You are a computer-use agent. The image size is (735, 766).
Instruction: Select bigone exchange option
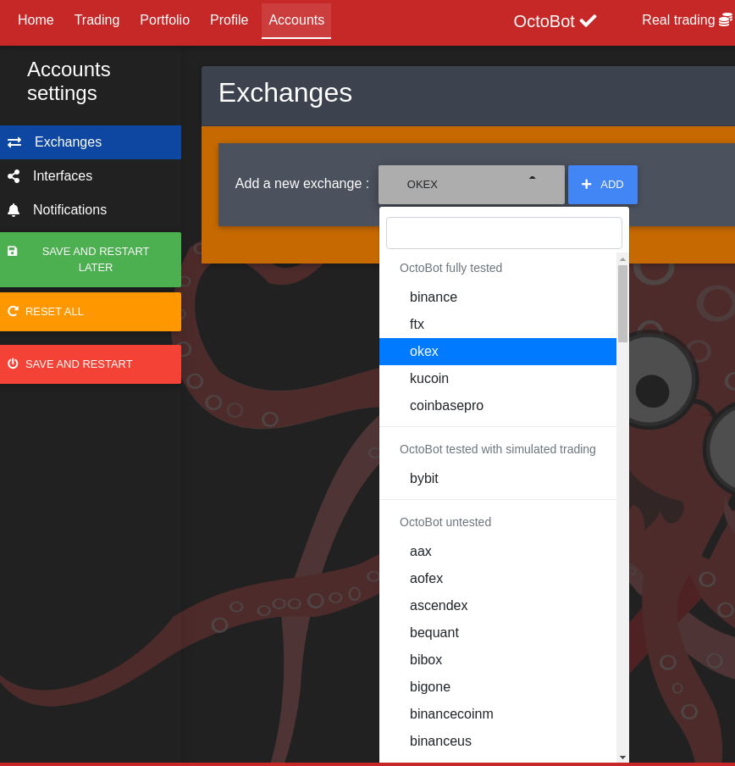[x=498, y=687]
